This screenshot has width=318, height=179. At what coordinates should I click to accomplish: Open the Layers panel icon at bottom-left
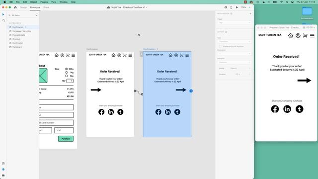[3, 169]
